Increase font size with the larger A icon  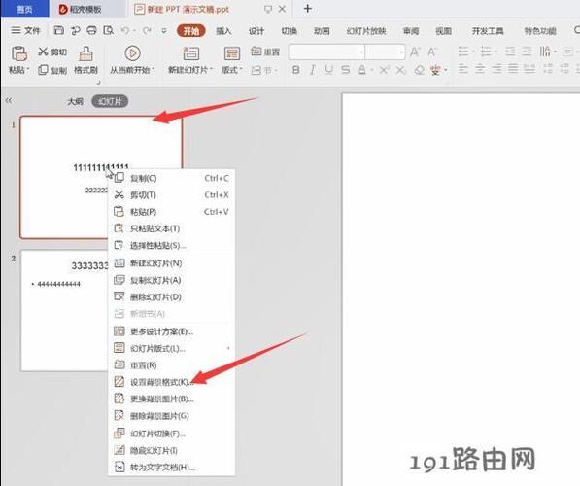click(x=415, y=52)
